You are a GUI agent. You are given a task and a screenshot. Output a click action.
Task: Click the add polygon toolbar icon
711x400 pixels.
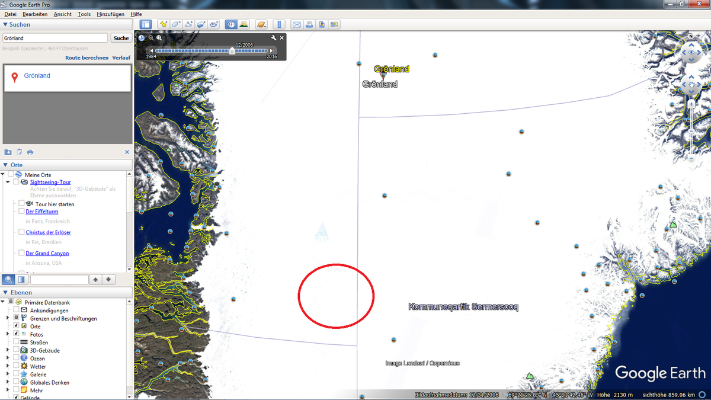click(x=176, y=24)
